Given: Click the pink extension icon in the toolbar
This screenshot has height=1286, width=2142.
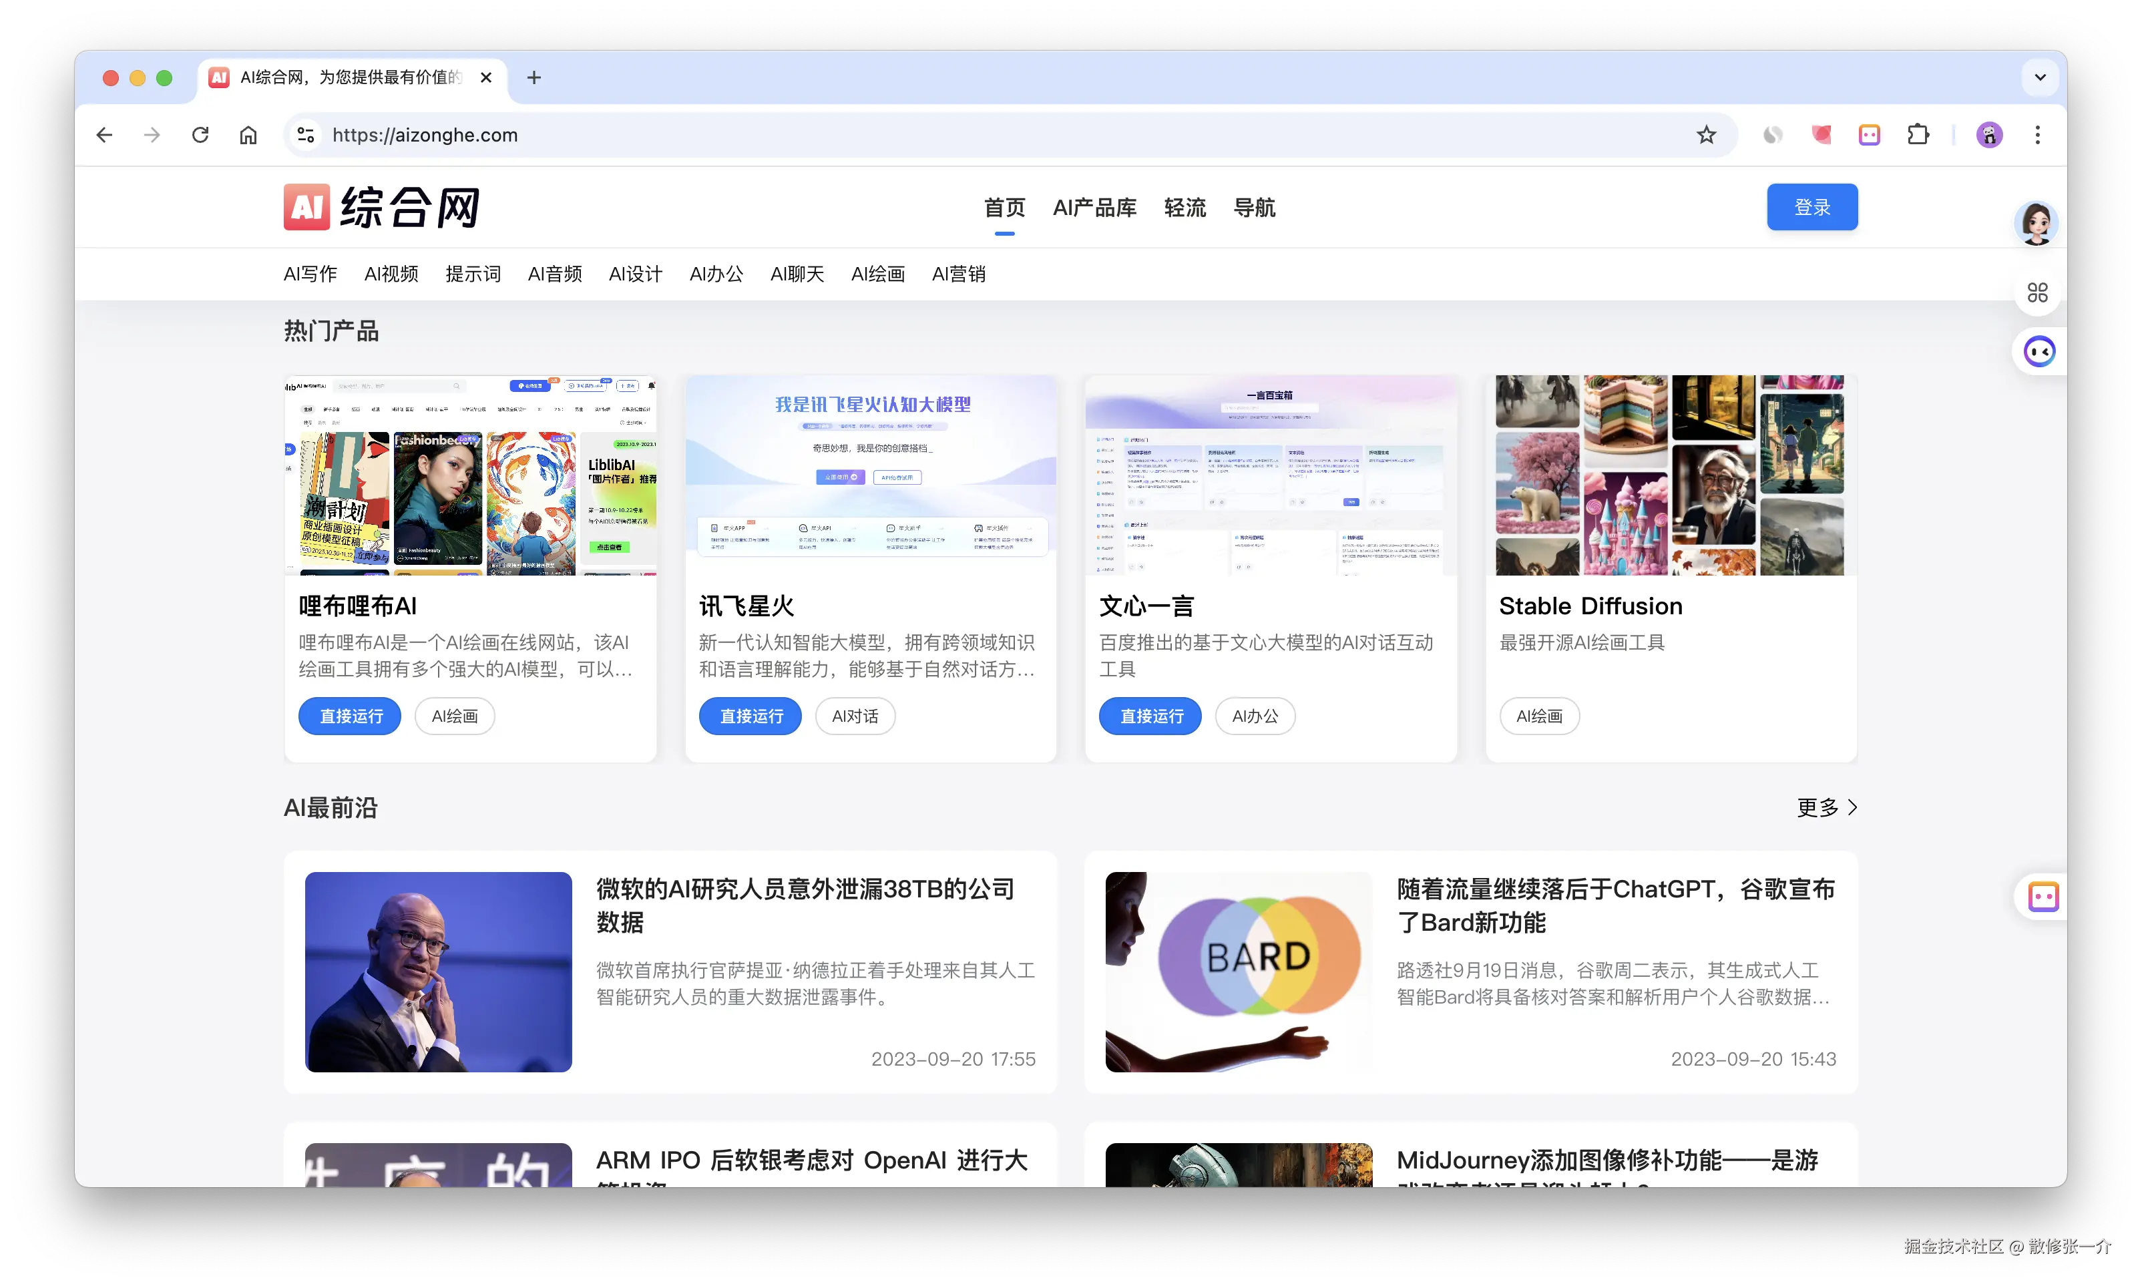Looking at the screenshot, I should tap(1822, 134).
